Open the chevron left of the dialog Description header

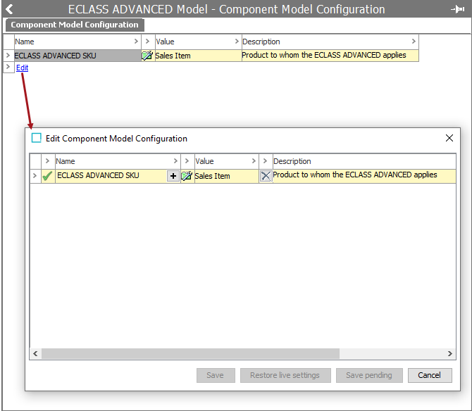click(x=265, y=161)
